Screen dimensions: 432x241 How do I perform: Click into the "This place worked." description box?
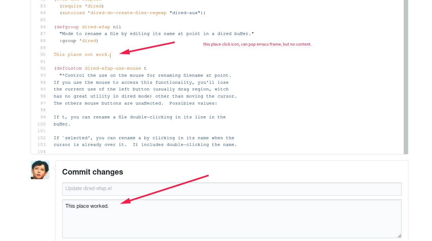232,218
